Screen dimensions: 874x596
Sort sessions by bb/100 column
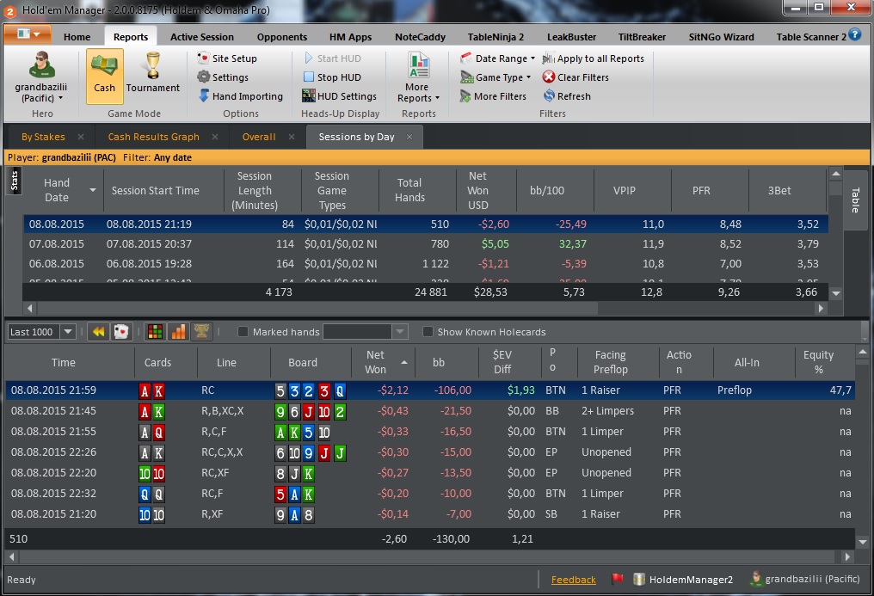(547, 191)
